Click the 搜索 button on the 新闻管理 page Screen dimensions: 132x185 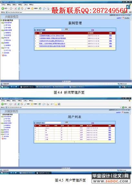click(66, 29)
